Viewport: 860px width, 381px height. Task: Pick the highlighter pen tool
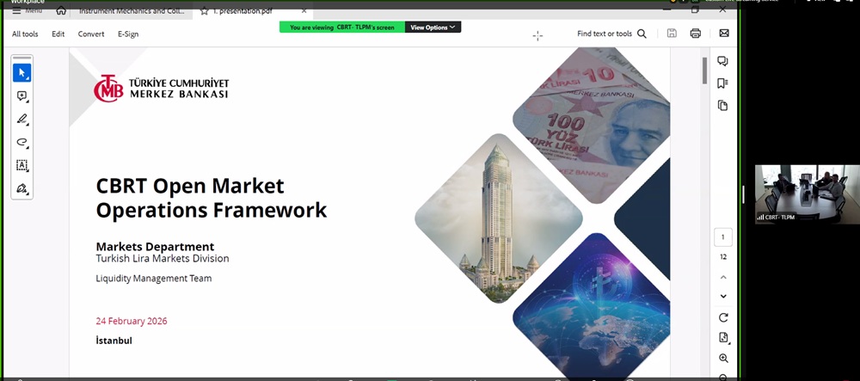point(22,120)
